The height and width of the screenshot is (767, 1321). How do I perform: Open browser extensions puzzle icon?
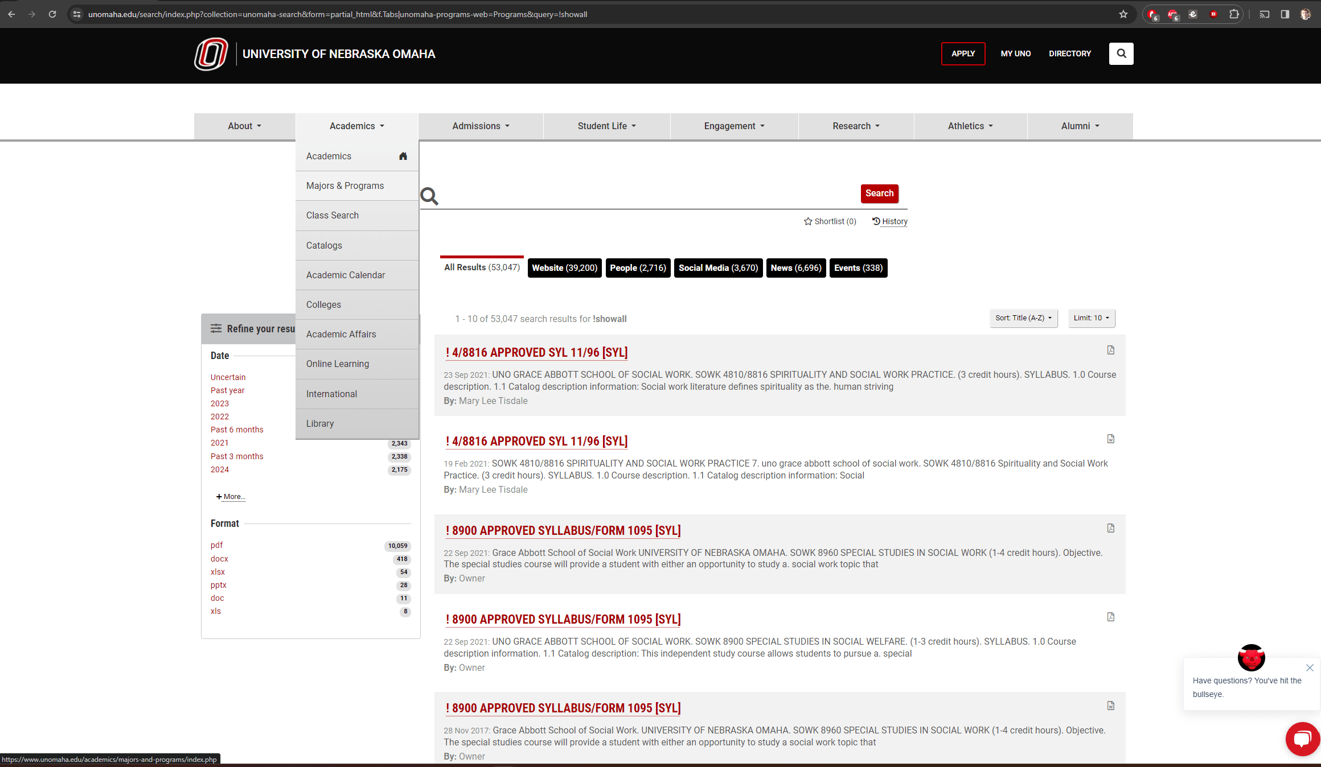coord(1233,14)
